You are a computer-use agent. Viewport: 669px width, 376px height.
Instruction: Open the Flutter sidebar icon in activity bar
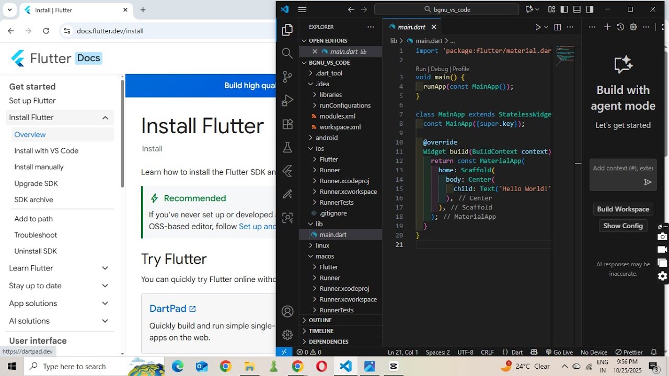point(287,171)
